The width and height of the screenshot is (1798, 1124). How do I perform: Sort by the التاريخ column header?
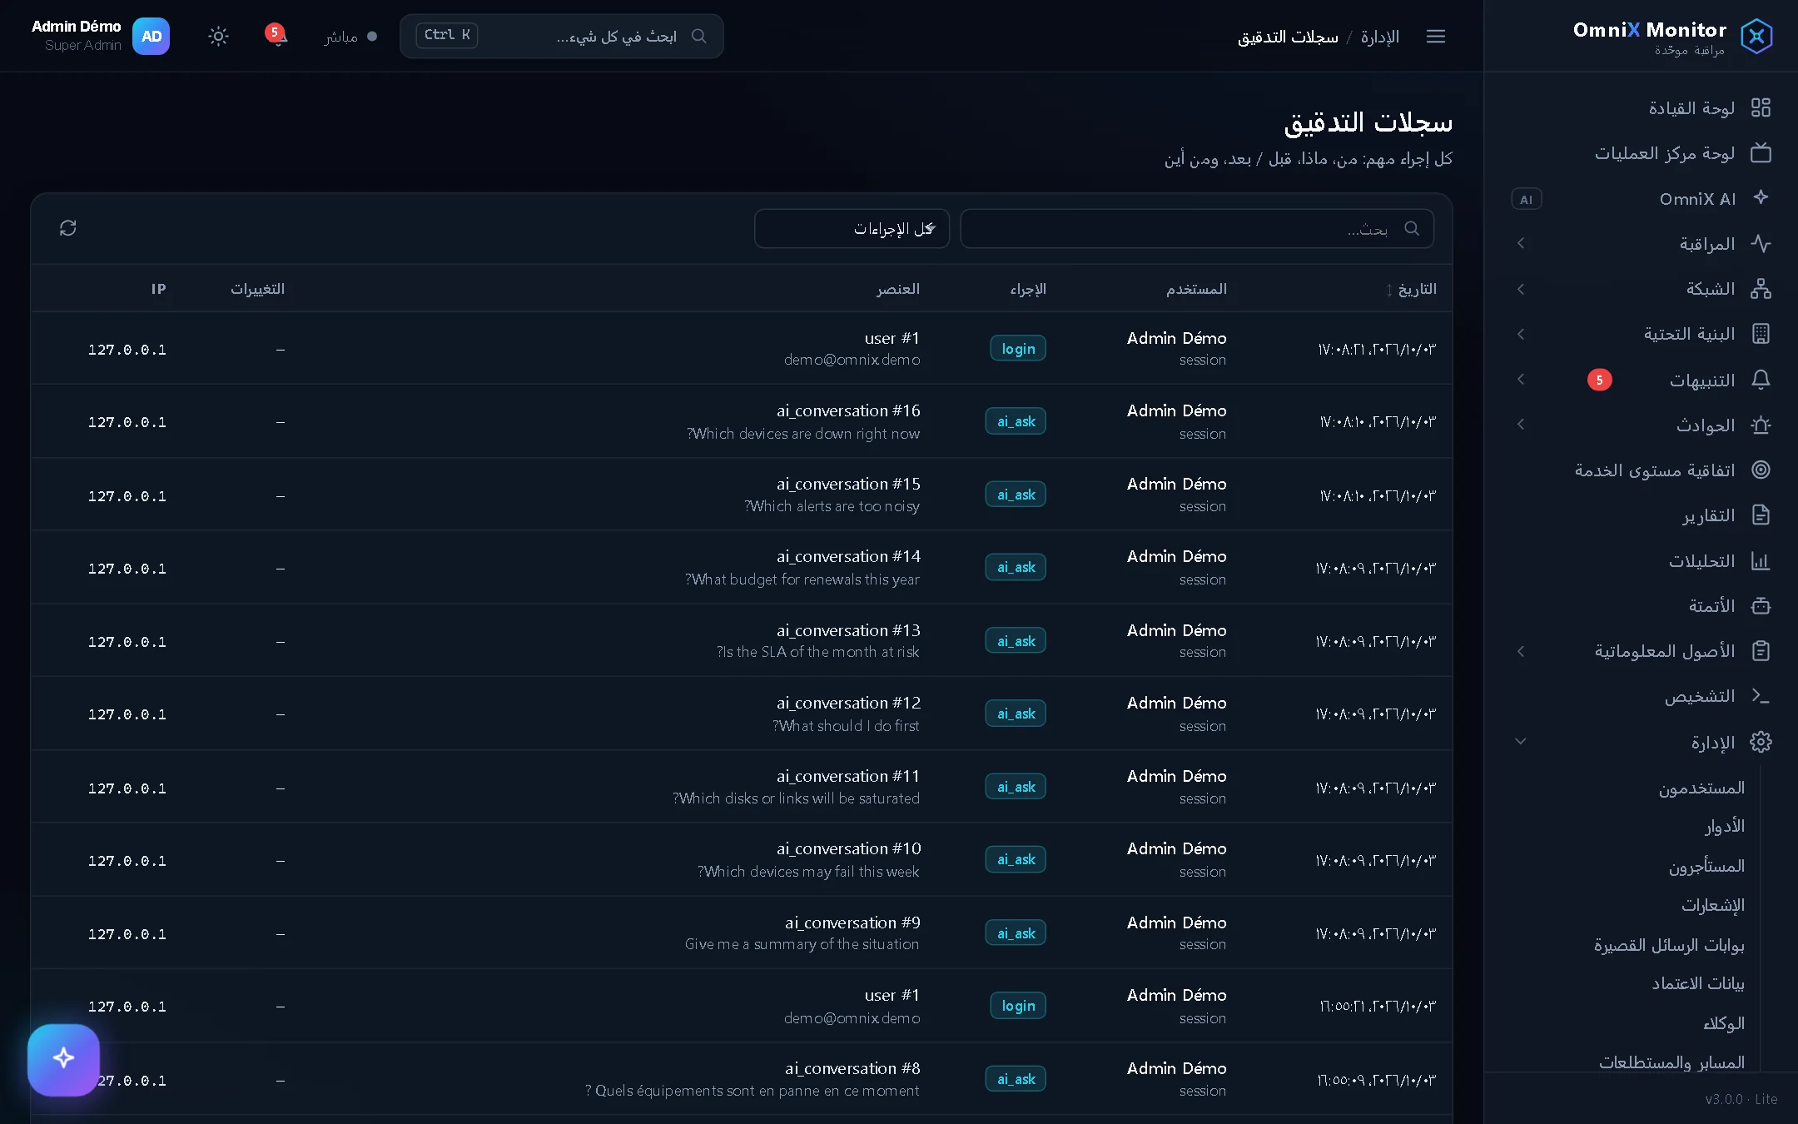pos(1411,289)
